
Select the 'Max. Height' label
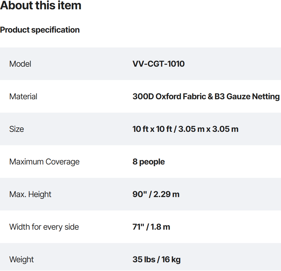[30, 194]
